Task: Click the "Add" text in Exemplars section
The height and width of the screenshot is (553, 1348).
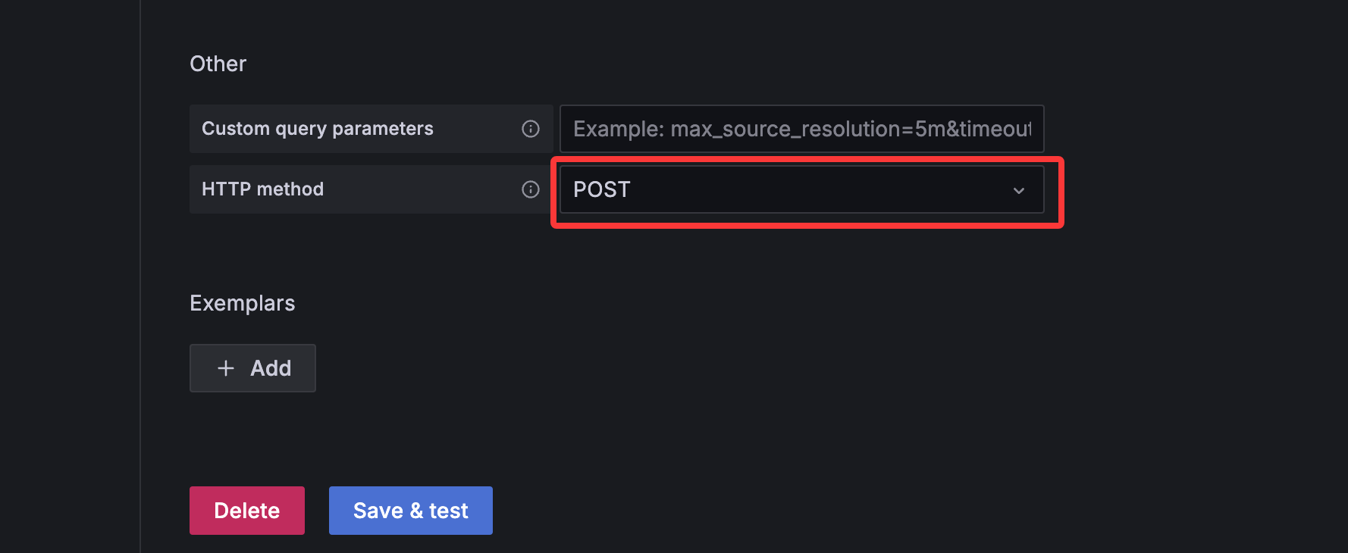Action: (x=271, y=368)
